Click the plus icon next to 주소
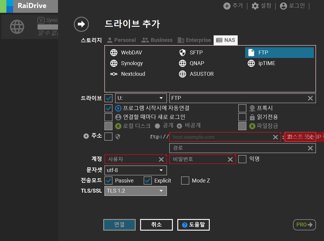This screenshot has width=324, height=241. pos(86,136)
